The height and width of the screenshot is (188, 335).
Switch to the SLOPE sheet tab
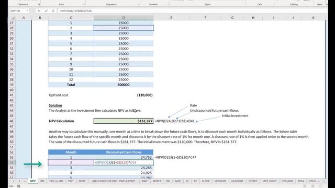(x=206, y=181)
